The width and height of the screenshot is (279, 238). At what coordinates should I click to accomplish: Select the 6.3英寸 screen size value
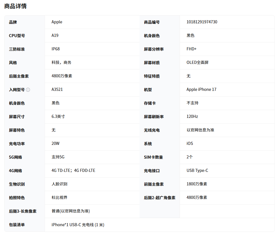tap(58, 116)
